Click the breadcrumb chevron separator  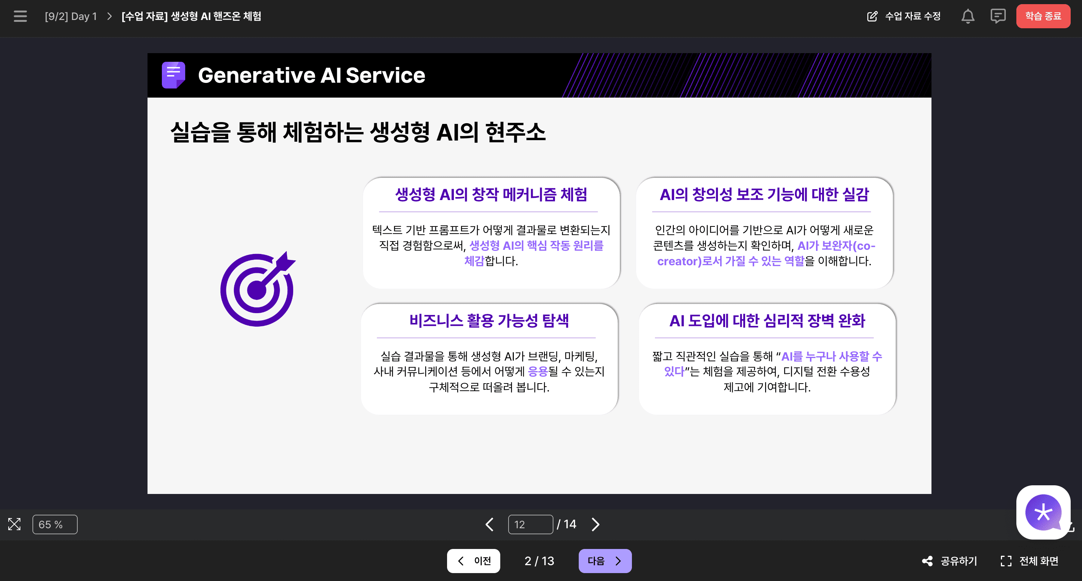click(x=110, y=16)
